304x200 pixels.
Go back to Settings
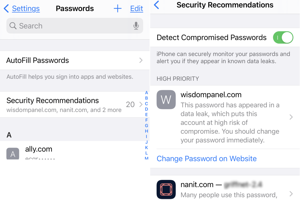[26, 8]
